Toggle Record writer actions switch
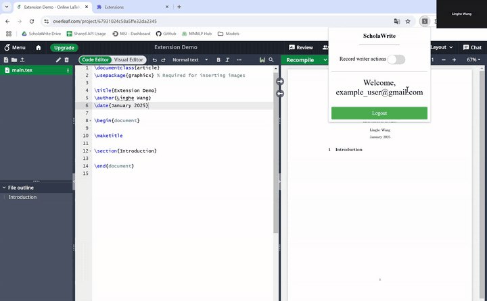This screenshot has width=487, height=301. tap(396, 59)
